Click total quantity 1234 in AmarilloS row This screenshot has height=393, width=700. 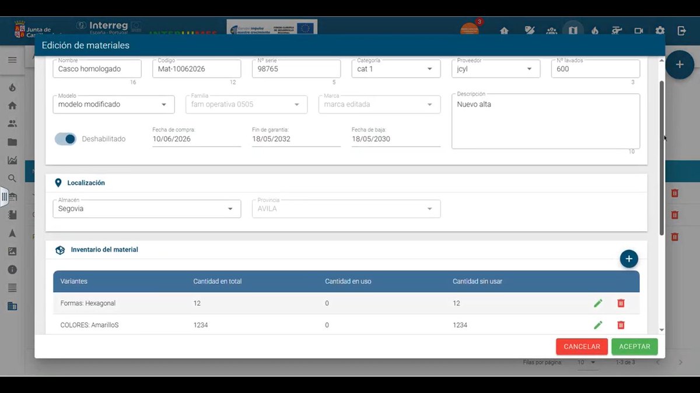[x=201, y=325]
